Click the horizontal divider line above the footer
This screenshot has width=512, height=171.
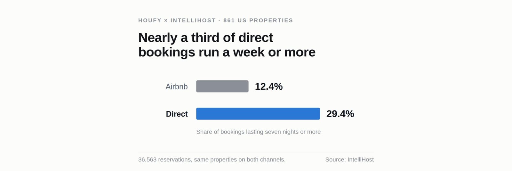(x=256, y=153)
